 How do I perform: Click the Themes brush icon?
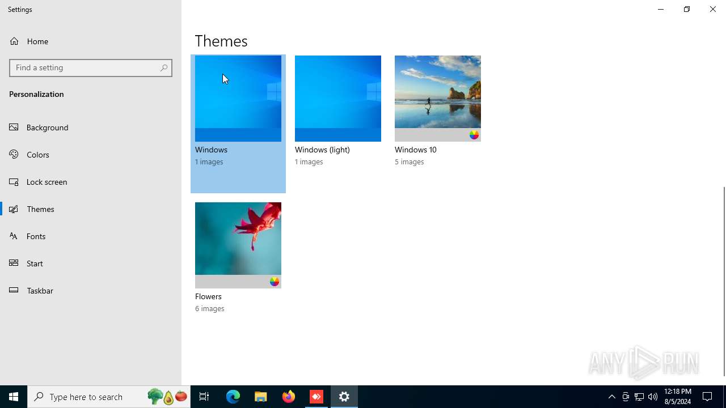click(x=14, y=209)
